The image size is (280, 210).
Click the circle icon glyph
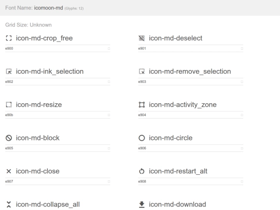[142, 138]
